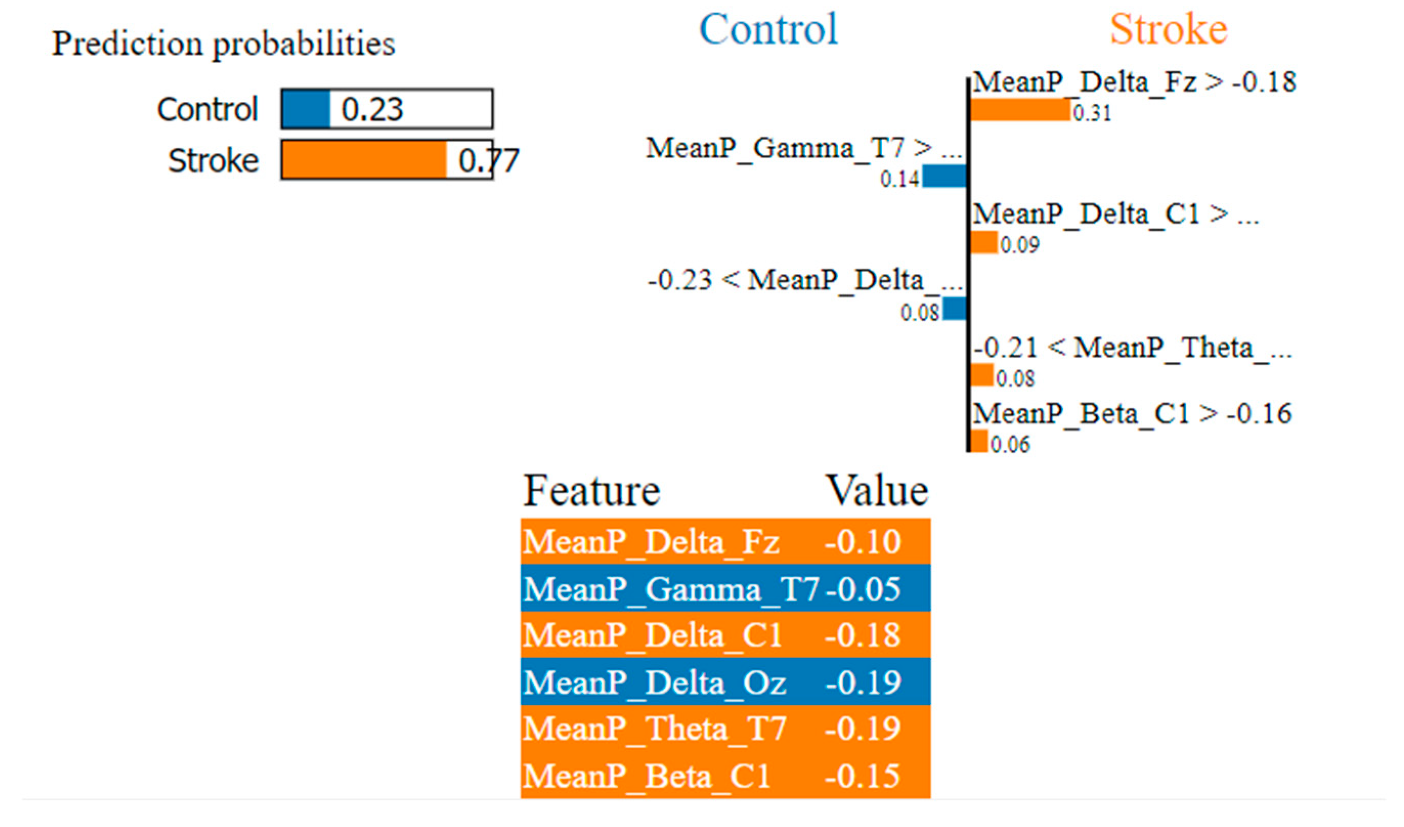
Task: Select the MeanP_Delta_Fz row in the feature table
Action: pyautogui.click(x=726, y=541)
